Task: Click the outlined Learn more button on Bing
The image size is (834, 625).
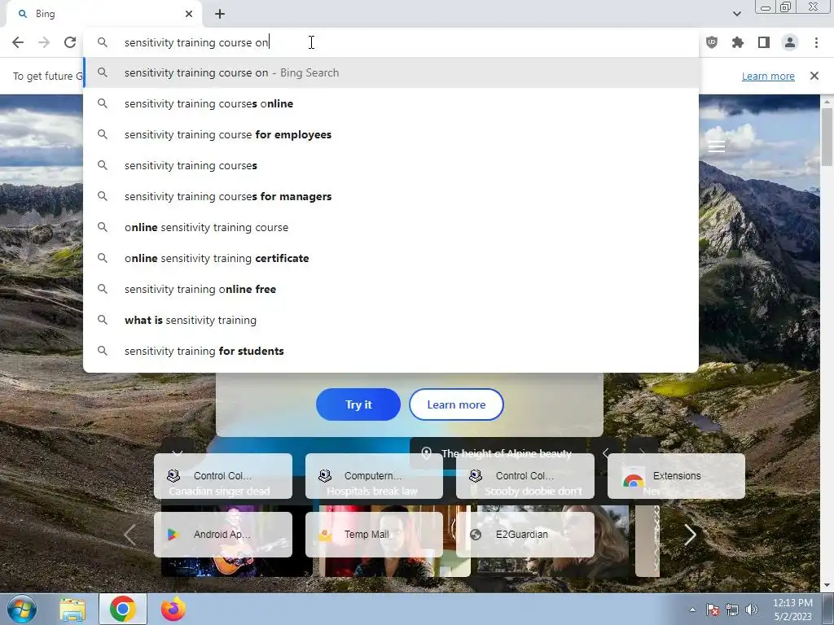Action: point(456,404)
